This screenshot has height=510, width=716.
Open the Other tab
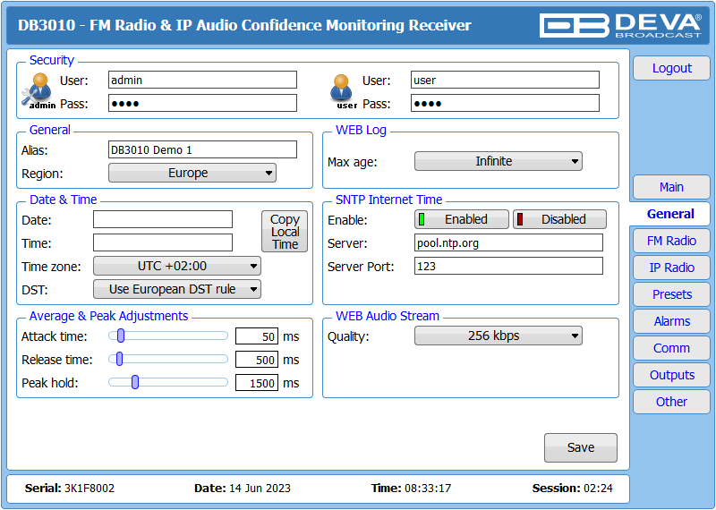671,402
